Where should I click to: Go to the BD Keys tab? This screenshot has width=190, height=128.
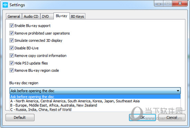[77, 16]
